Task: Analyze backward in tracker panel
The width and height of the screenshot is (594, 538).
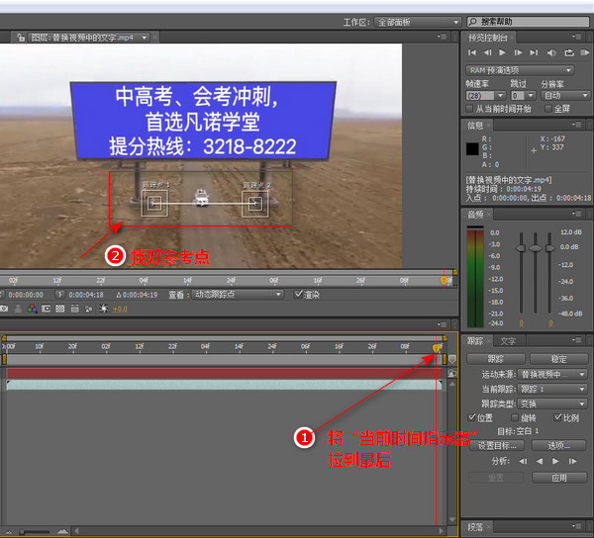Action: coord(540,461)
